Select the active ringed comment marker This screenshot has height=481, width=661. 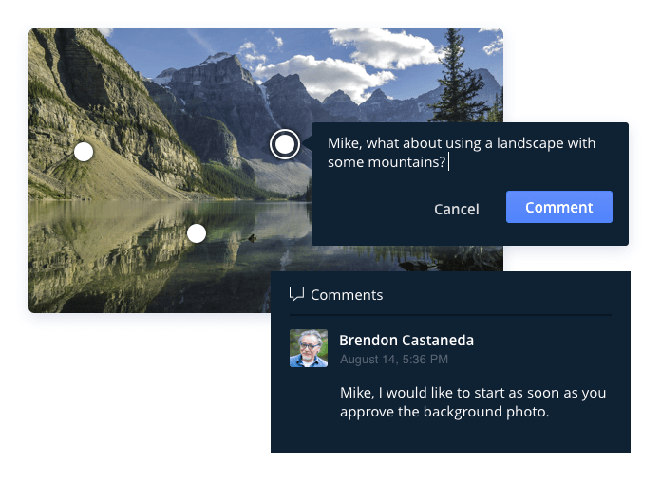[x=285, y=144]
